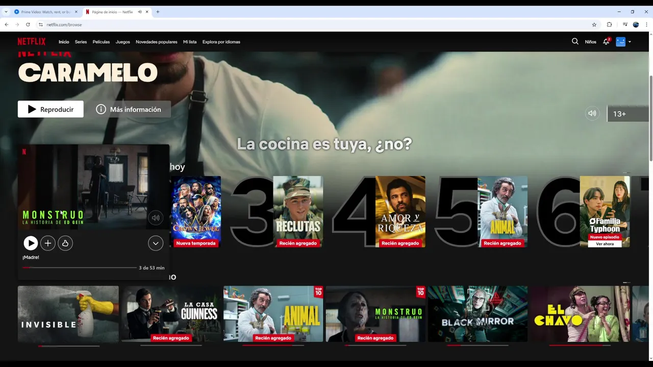The image size is (653, 367).
Task: Open a new Chrome tab
Action: (x=158, y=12)
